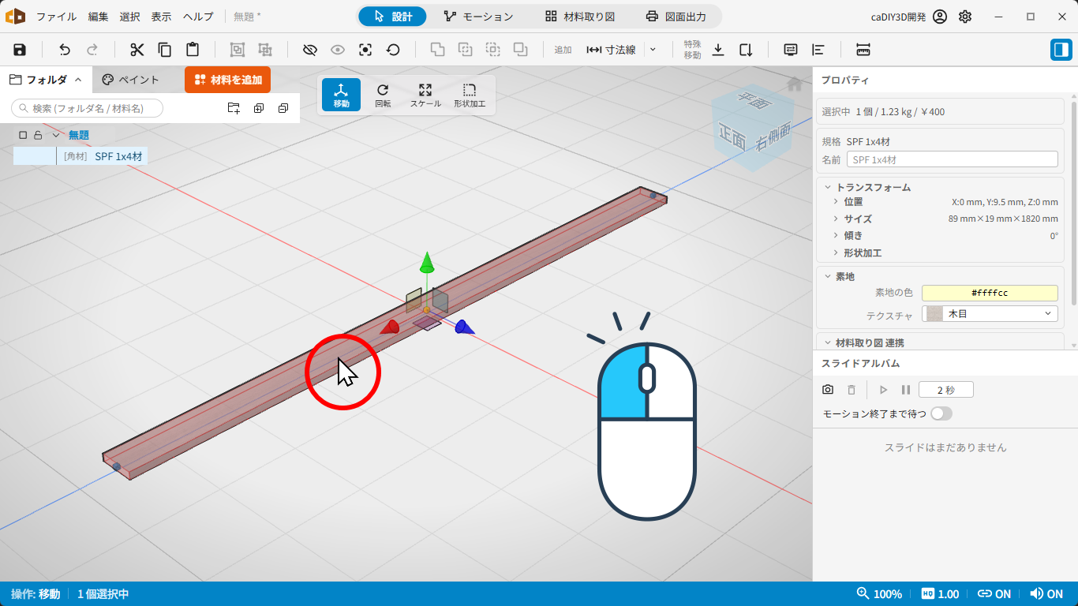Click the camera icon in slide album
Image resolution: width=1078 pixels, height=606 pixels.
pos(828,390)
